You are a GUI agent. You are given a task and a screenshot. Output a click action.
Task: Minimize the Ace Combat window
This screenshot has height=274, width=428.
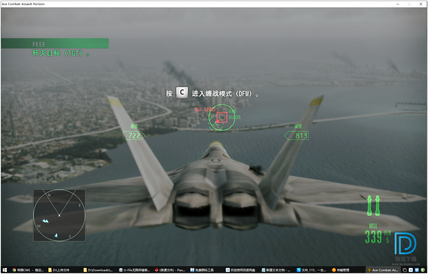coord(398,4)
